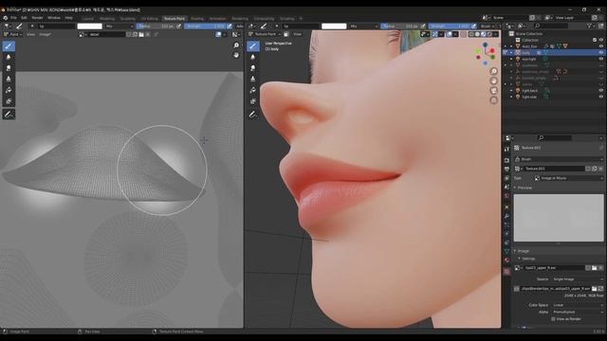
Task: Click the Image* menu in image editor header
Action: tap(45, 34)
